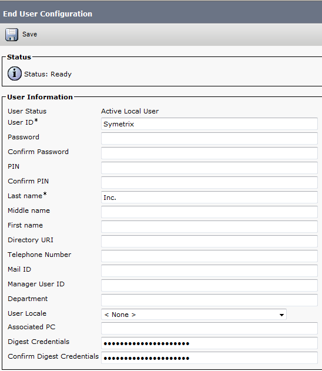This screenshot has width=322, height=371.
Task: Click the Mail ID field
Action: click(209, 270)
